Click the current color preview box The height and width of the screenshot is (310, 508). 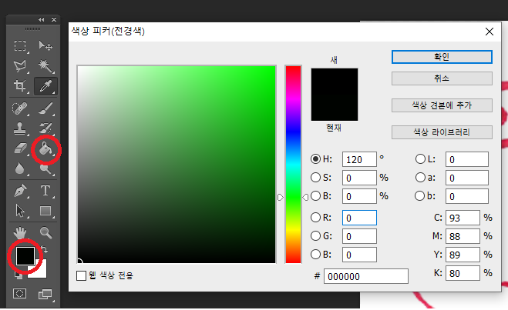tap(335, 108)
